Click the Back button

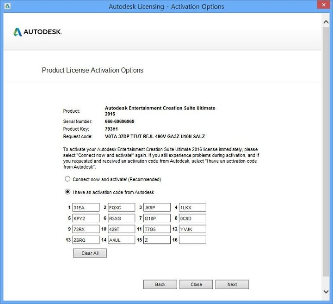pos(160,284)
